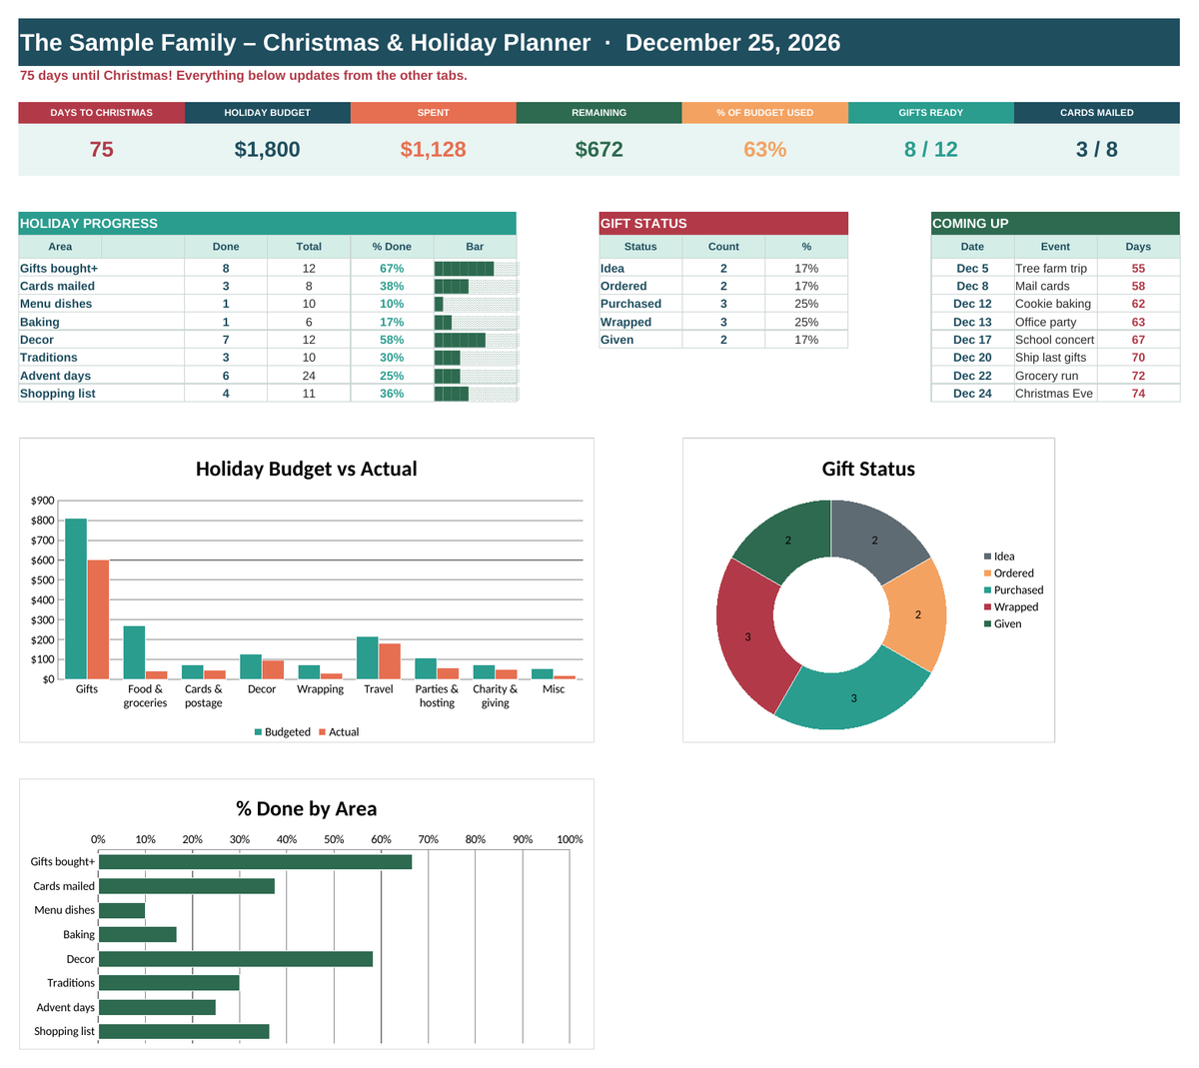Select the 63% budget used value

(765, 150)
